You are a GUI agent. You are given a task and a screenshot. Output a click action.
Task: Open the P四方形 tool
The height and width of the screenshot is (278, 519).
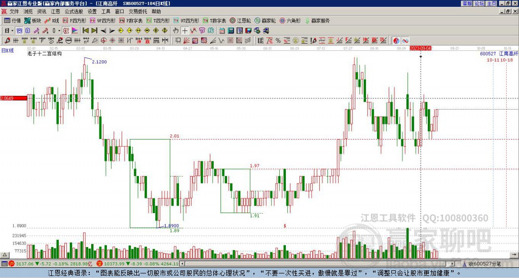point(75,20)
